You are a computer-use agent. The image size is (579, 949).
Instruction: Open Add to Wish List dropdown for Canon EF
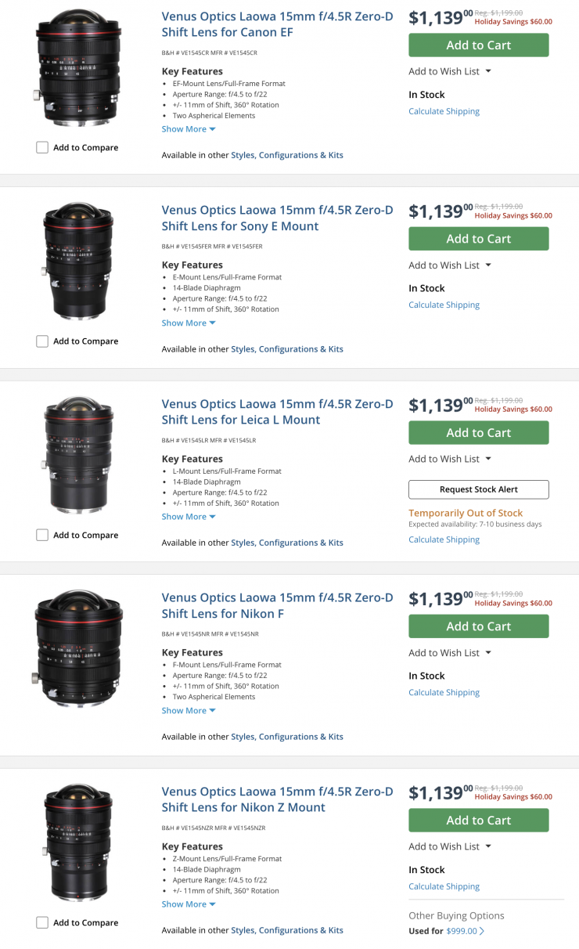[450, 71]
